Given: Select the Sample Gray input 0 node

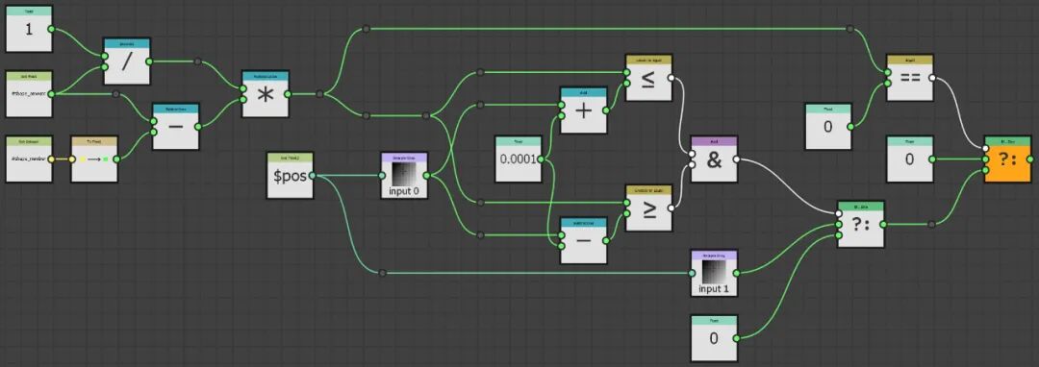Looking at the screenshot, I should pos(403,175).
